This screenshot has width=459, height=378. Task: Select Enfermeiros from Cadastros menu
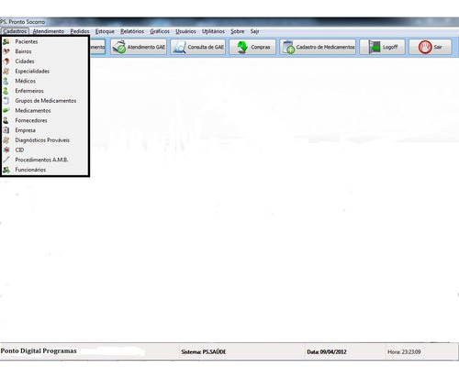(x=45, y=91)
